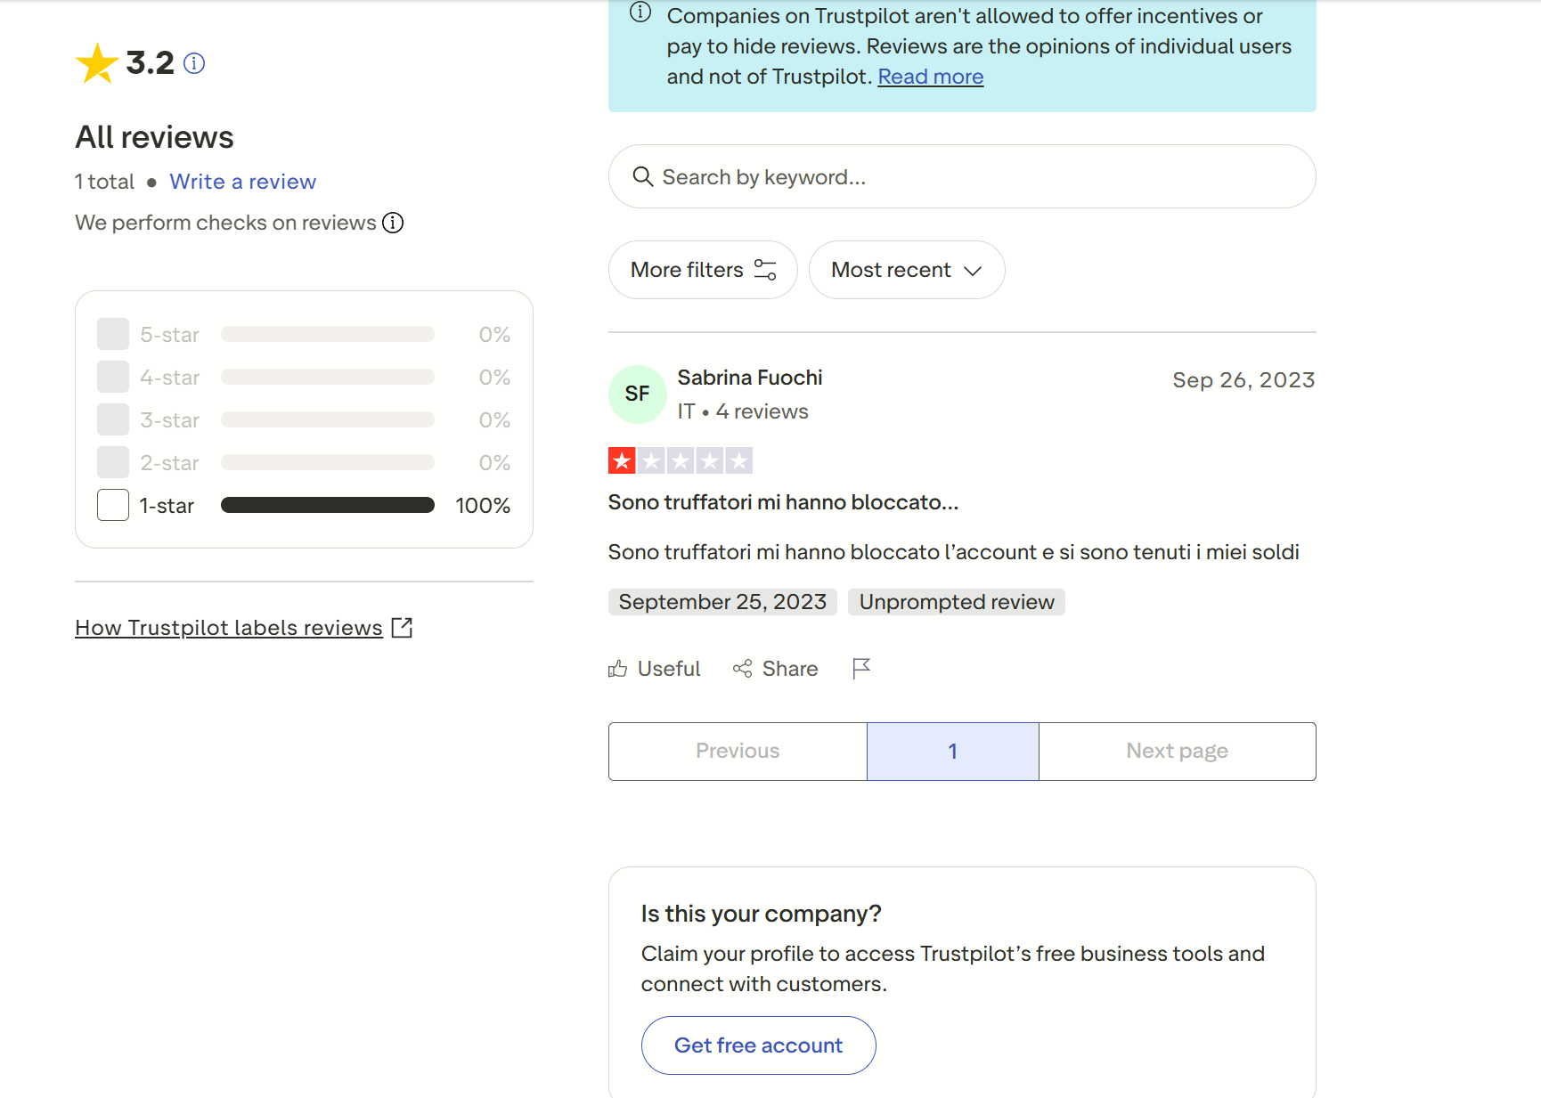1541x1098 pixels.
Task: Click the Sep 26, 2023 review date
Action: coord(1243,380)
